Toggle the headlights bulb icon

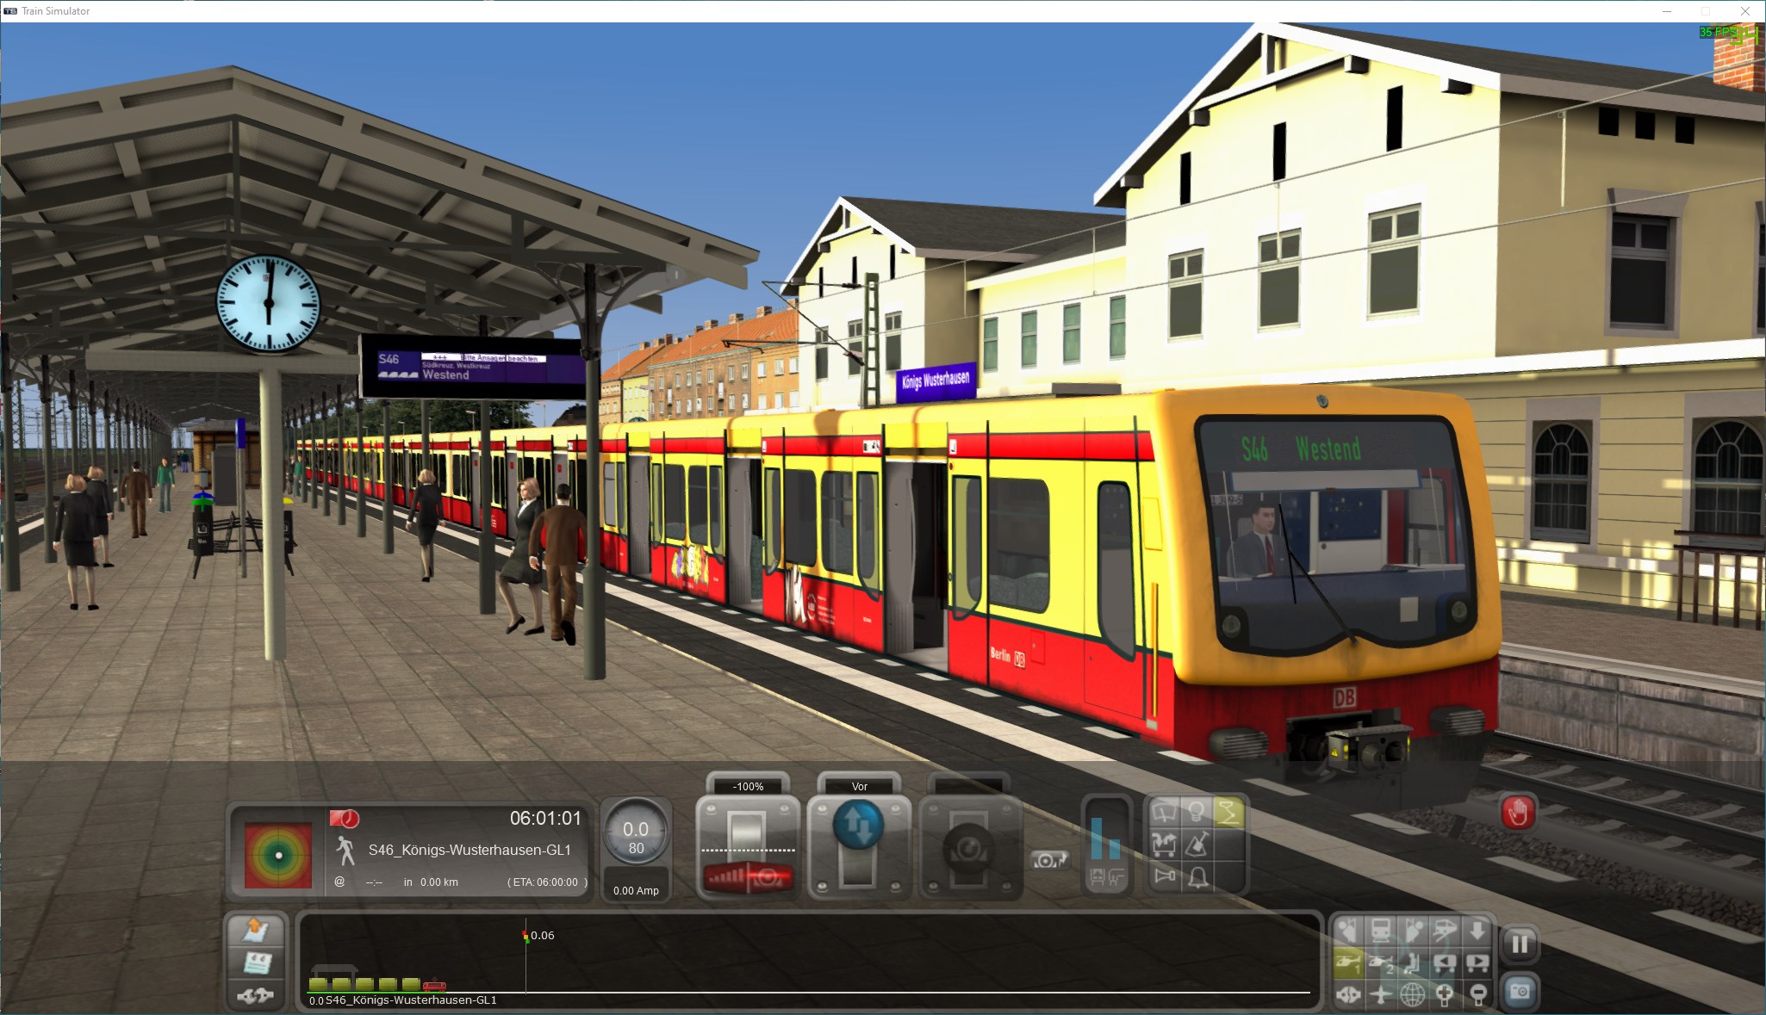pyautogui.click(x=1196, y=811)
